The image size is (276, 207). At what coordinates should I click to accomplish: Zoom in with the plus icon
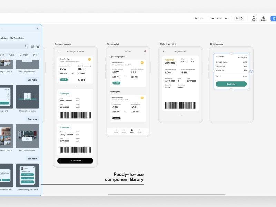point(226,18)
